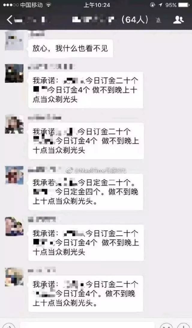Tap the muted bell icon in header
The width and height of the screenshot is (192, 328).
pos(159,20)
